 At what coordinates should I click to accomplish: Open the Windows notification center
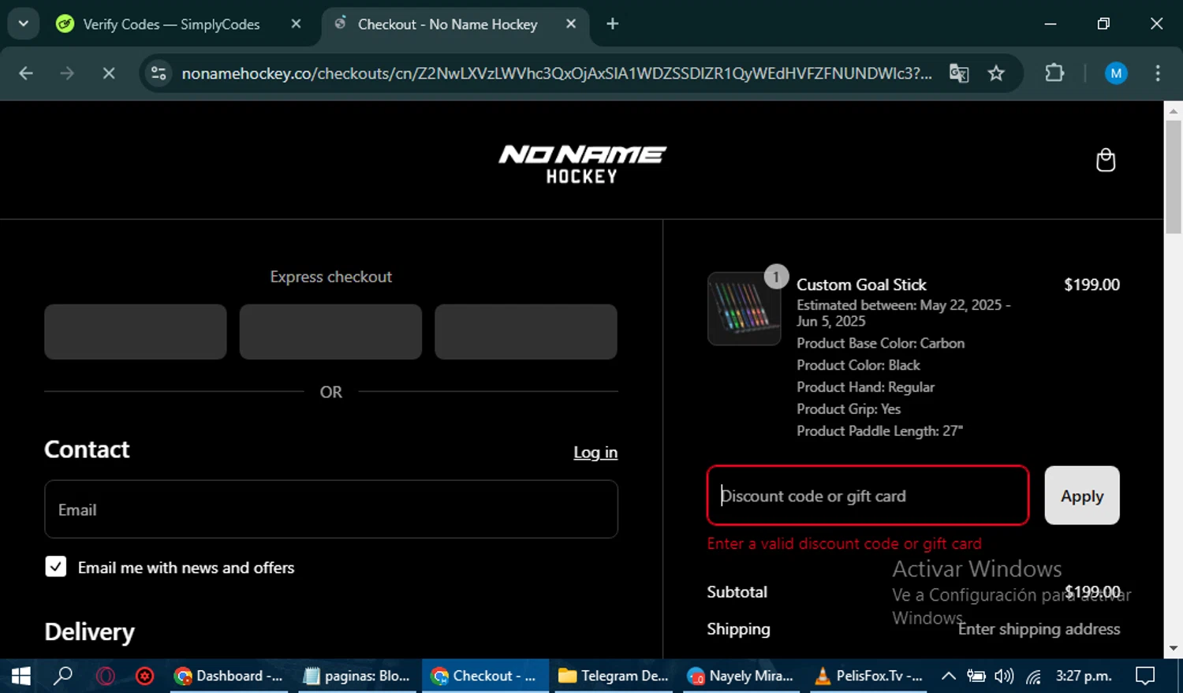click(x=1145, y=676)
